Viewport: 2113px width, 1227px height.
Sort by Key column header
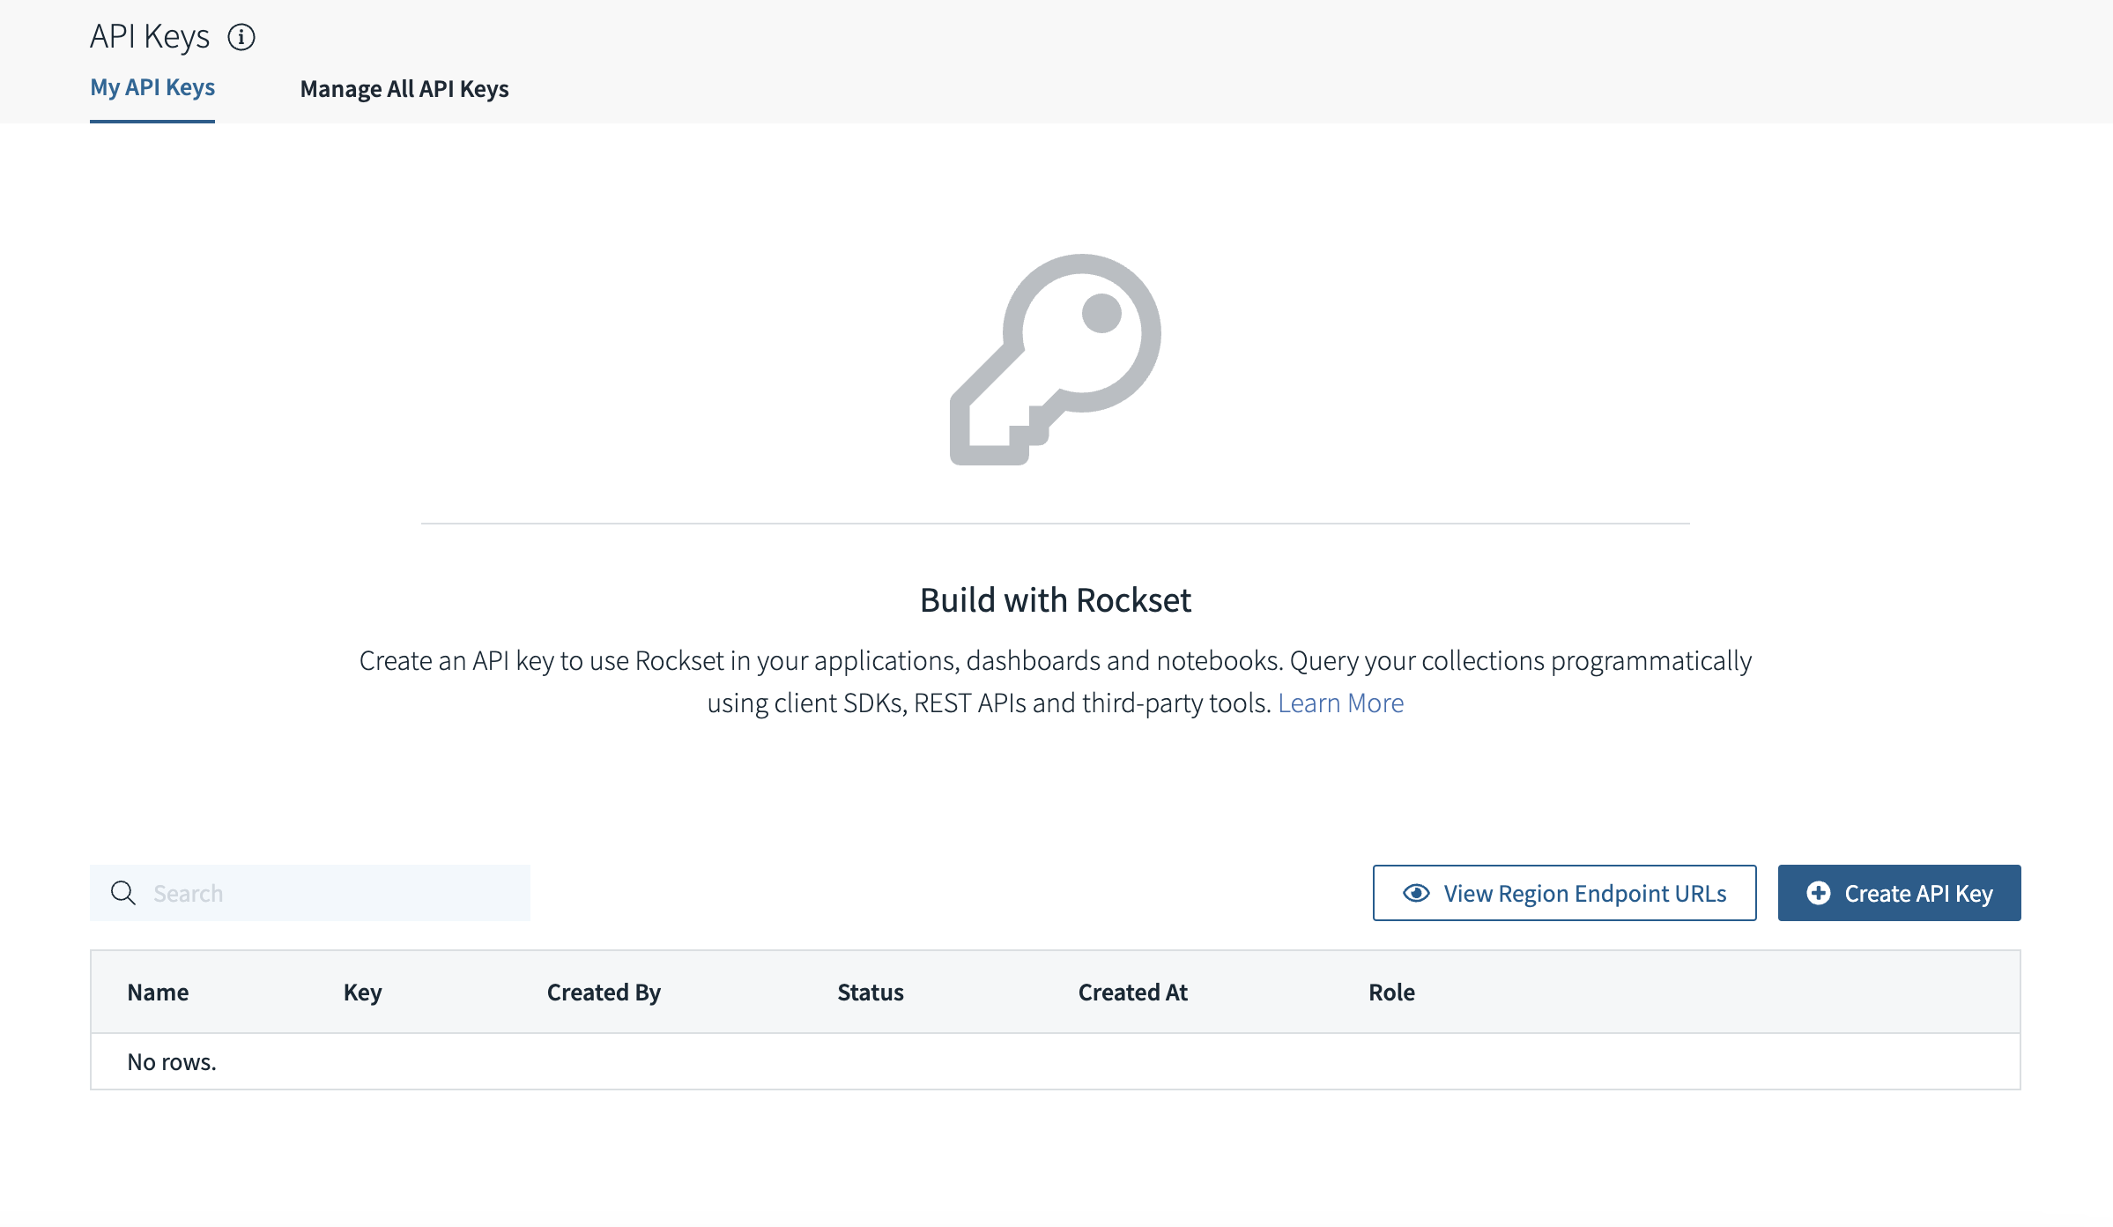pos(362,992)
